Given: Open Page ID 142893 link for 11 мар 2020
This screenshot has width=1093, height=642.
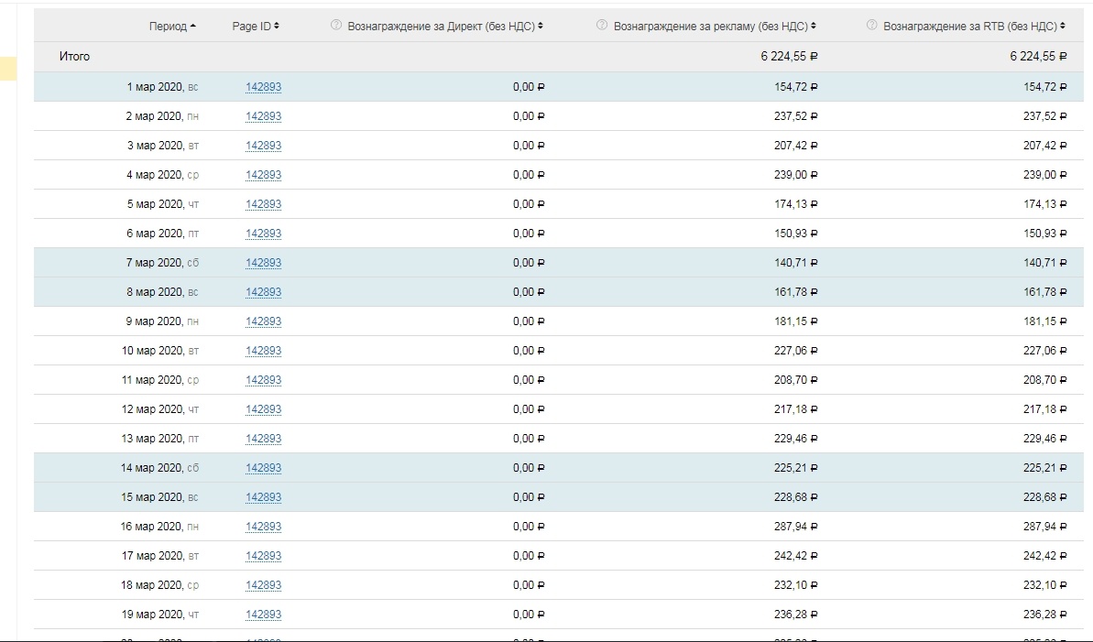Looking at the screenshot, I should click(264, 380).
